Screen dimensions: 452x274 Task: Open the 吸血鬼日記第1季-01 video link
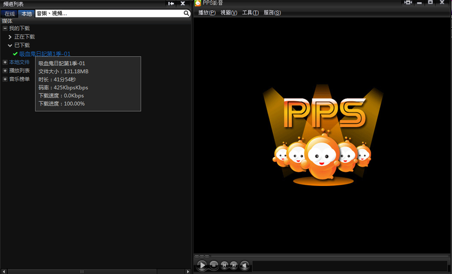(45, 54)
